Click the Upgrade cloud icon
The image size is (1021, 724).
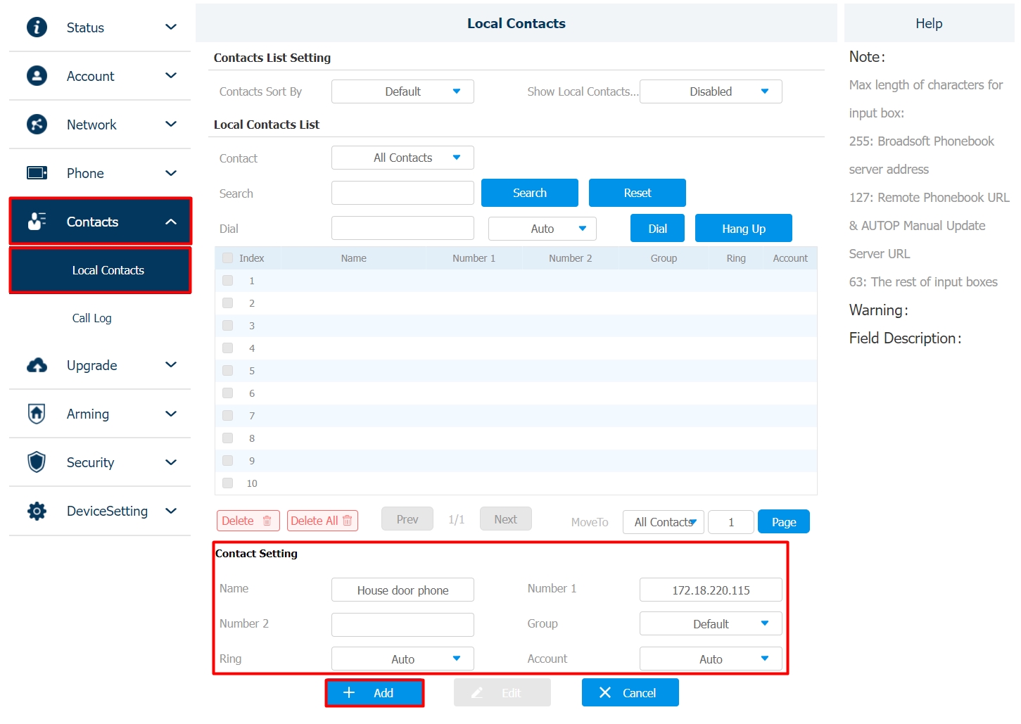(37, 364)
